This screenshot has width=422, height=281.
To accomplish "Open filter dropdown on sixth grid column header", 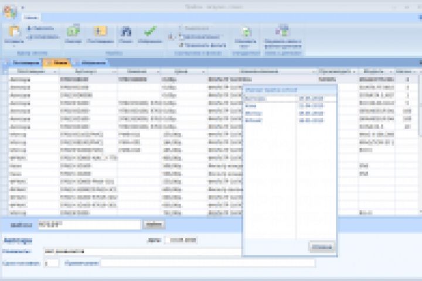I will click(354, 72).
